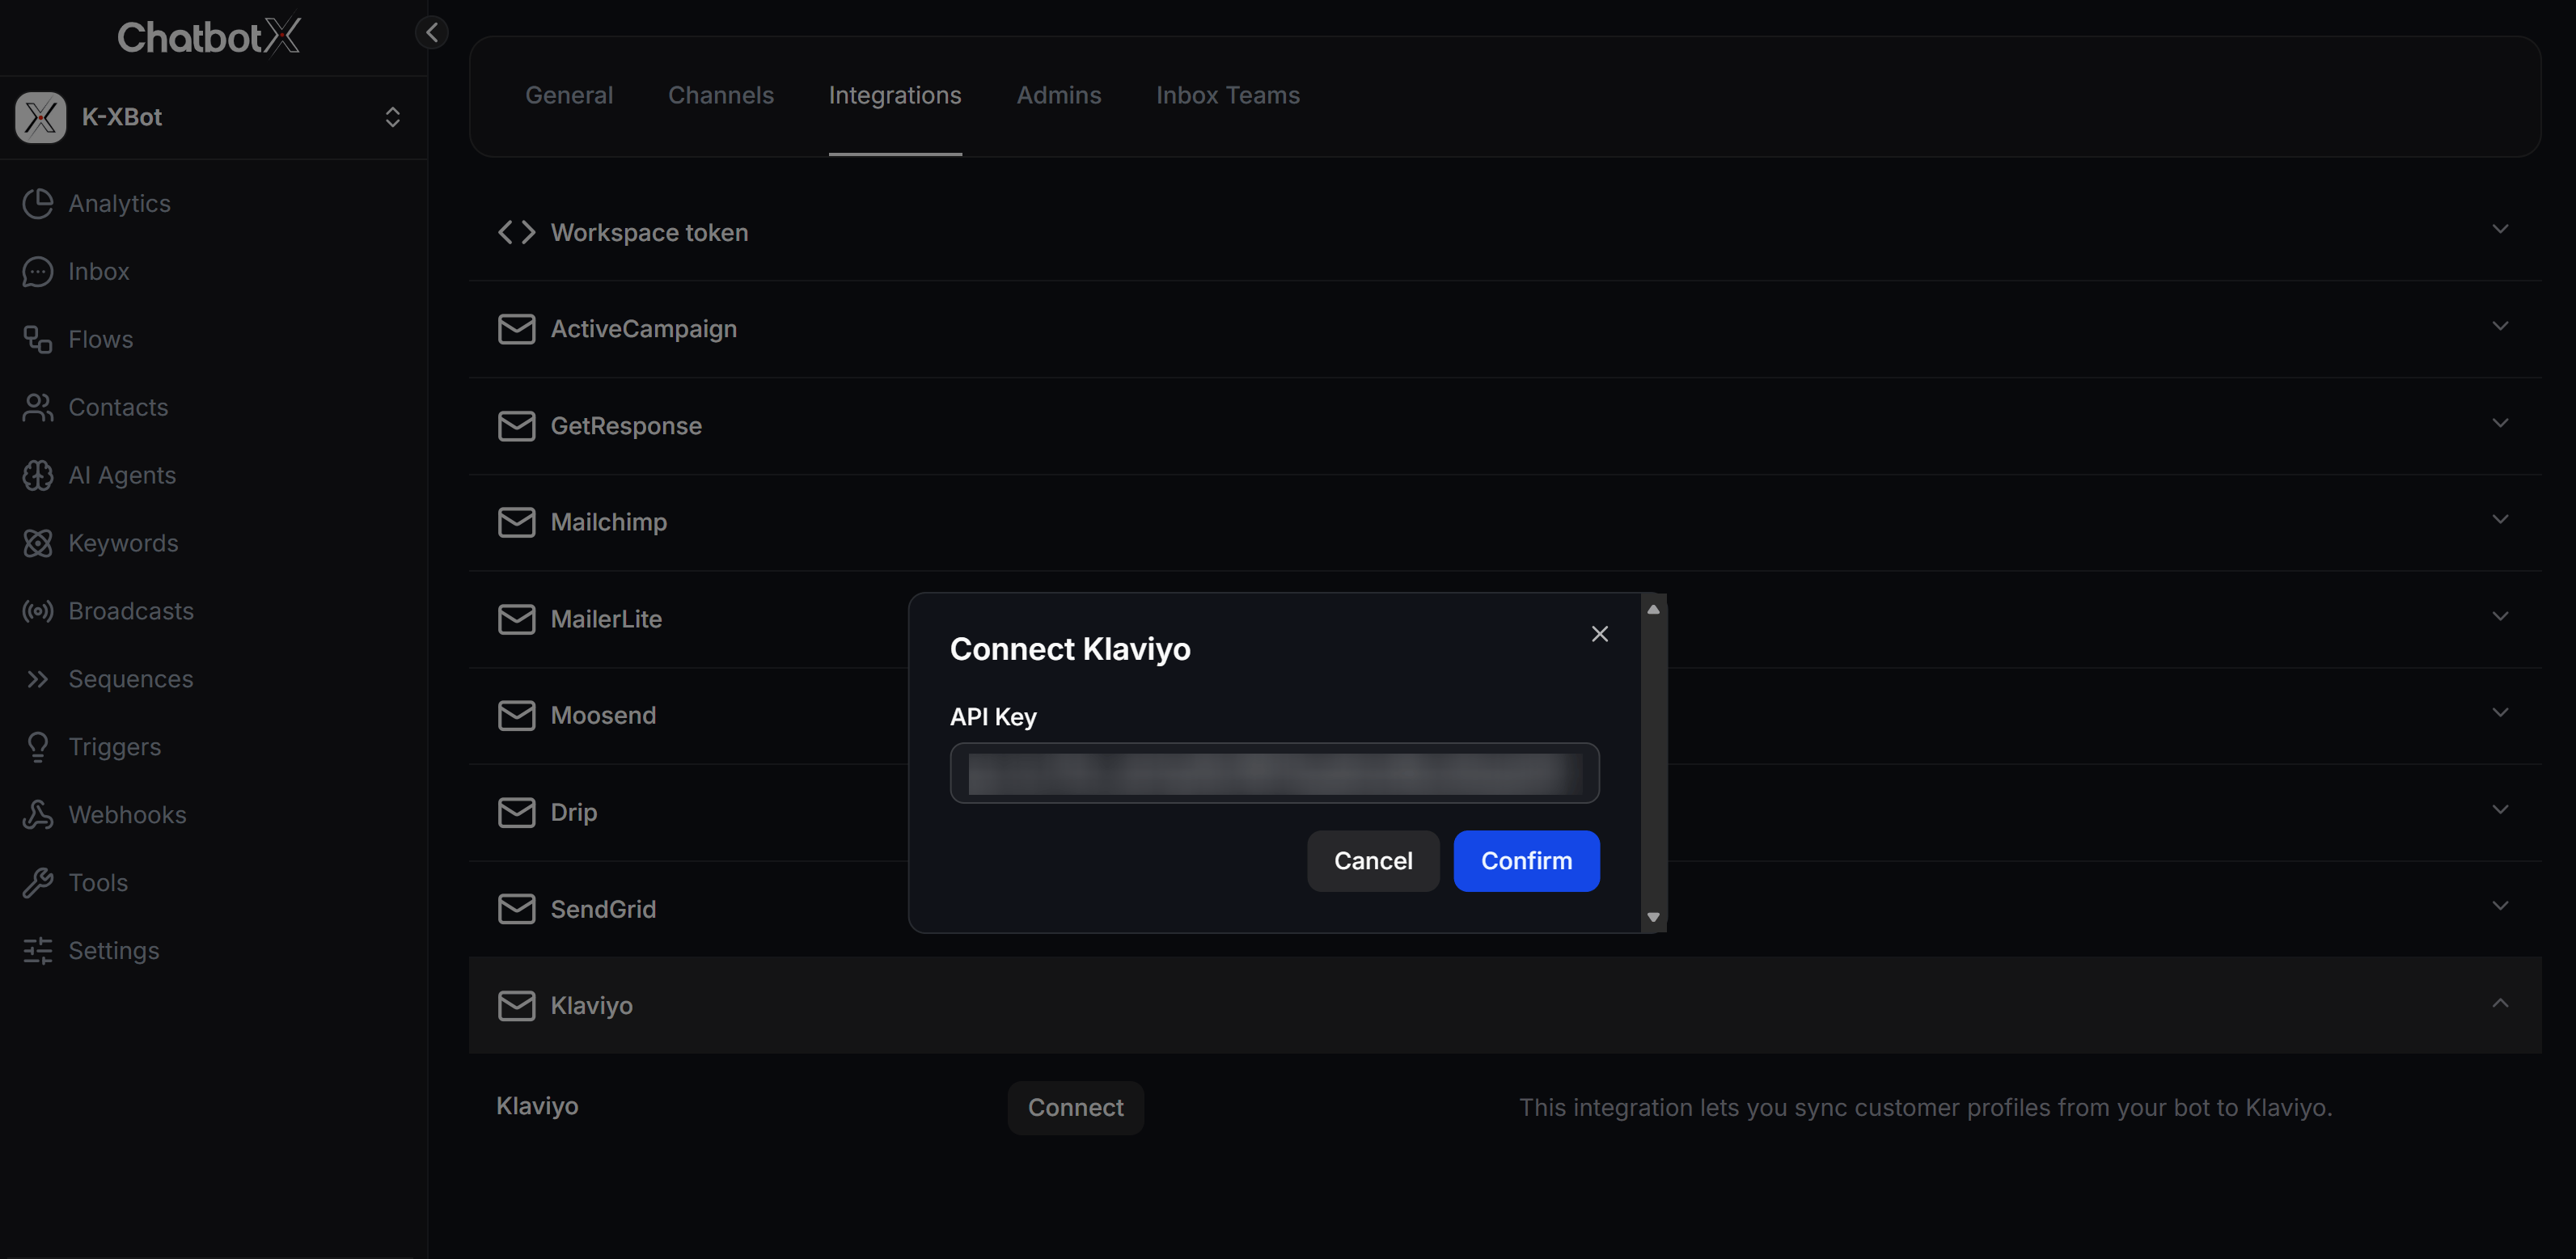This screenshot has height=1259, width=2576.
Task: Expand the ActiveCampaign section chevron
Action: (2500, 327)
